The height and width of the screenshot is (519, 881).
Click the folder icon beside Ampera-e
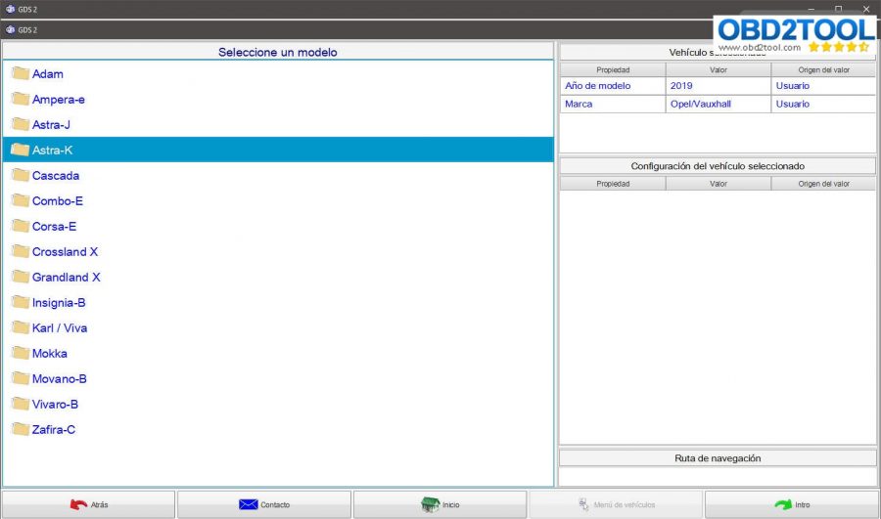(x=21, y=99)
